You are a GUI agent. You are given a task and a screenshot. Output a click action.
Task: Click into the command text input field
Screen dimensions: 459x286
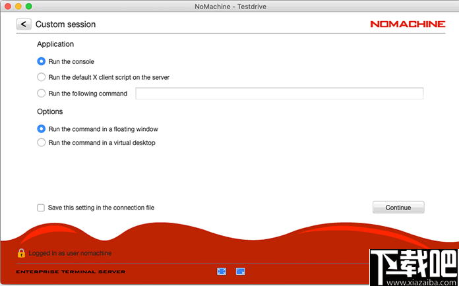tap(279, 94)
